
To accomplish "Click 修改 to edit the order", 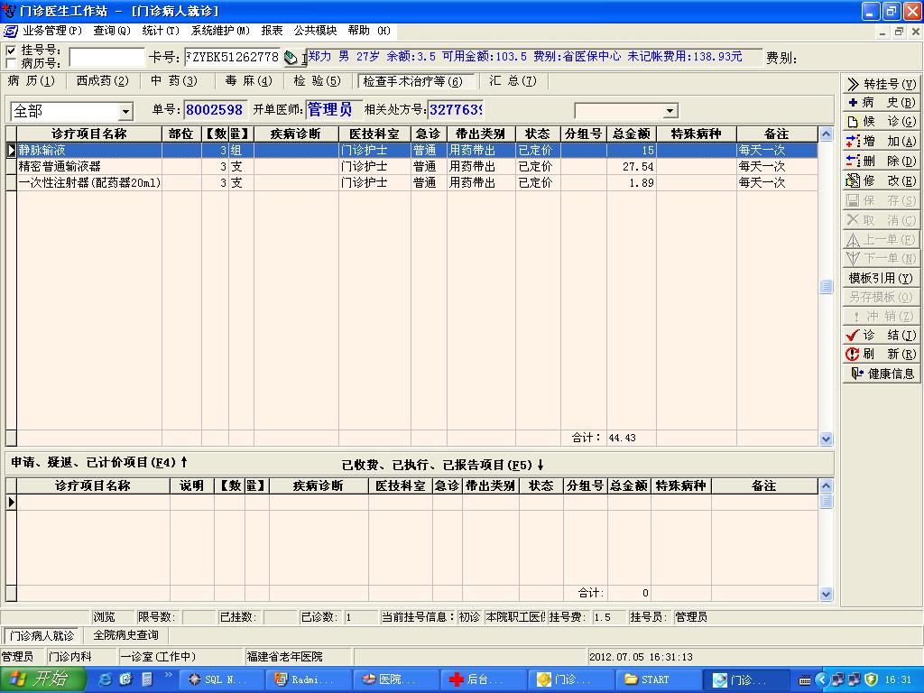I will pos(881,181).
